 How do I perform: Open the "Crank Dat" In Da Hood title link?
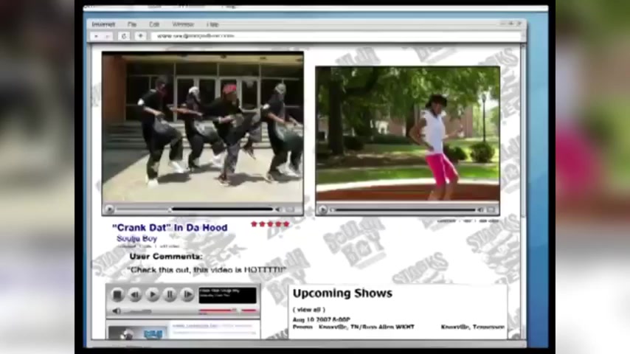click(170, 227)
